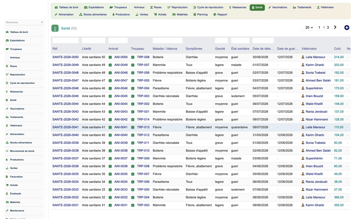Click Achats cart icon in top menu
This screenshot has width=354, height=219.
[x=155, y=14]
